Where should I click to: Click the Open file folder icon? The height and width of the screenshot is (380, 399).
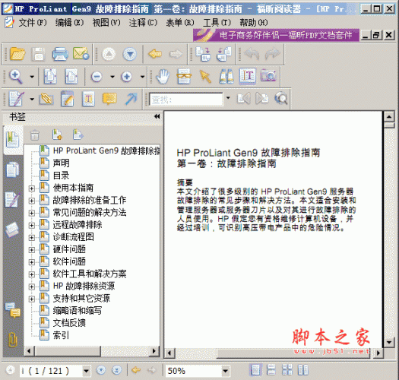point(17,54)
